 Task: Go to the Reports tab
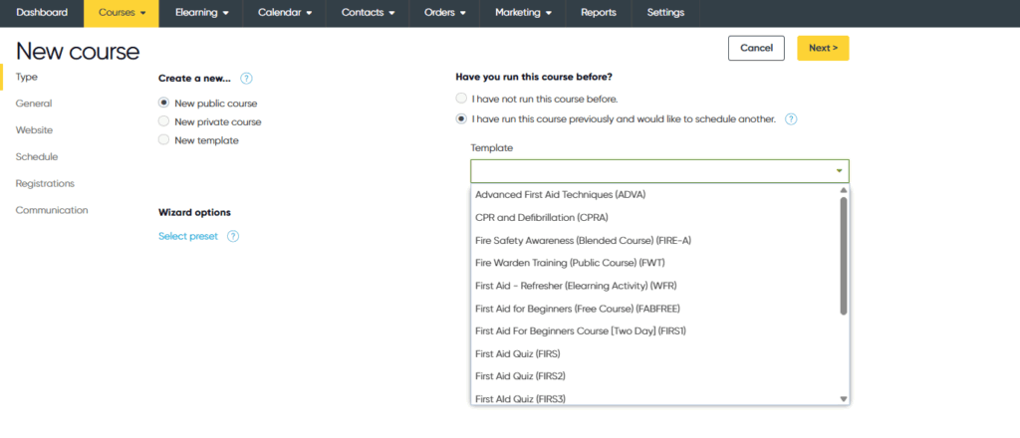tap(598, 13)
